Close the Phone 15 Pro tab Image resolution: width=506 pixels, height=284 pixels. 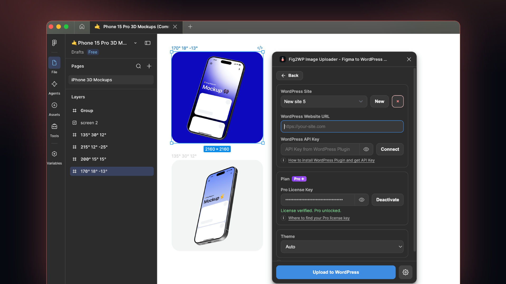coord(175,27)
